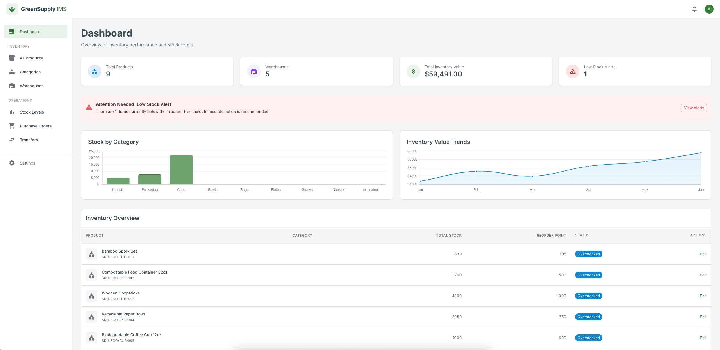Image resolution: width=720 pixels, height=350 pixels.
Task: Click the product thumbnail for Biodegradable Coffee Cup
Action: click(92, 338)
